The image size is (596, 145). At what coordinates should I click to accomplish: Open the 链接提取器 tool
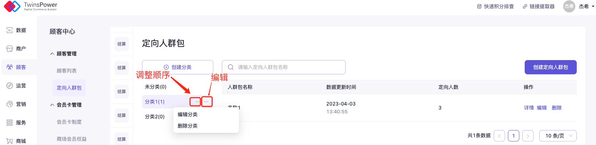[539, 6]
